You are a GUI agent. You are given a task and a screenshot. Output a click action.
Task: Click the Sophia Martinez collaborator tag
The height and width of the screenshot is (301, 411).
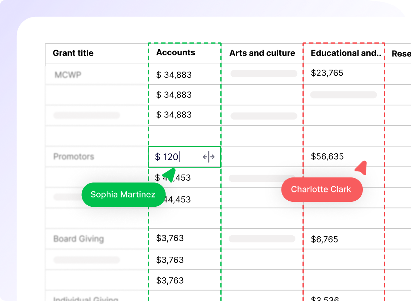pyautogui.click(x=123, y=195)
